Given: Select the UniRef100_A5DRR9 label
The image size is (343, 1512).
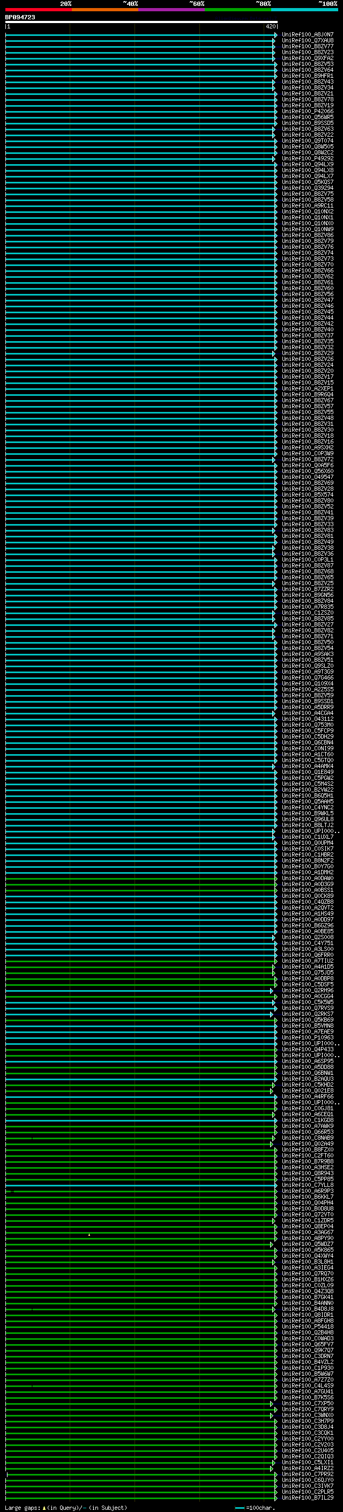Looking at the screenshot, I should [308, 707].
